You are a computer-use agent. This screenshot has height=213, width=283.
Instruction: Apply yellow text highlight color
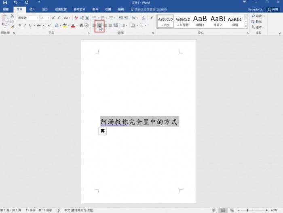[x=65, y=25]
